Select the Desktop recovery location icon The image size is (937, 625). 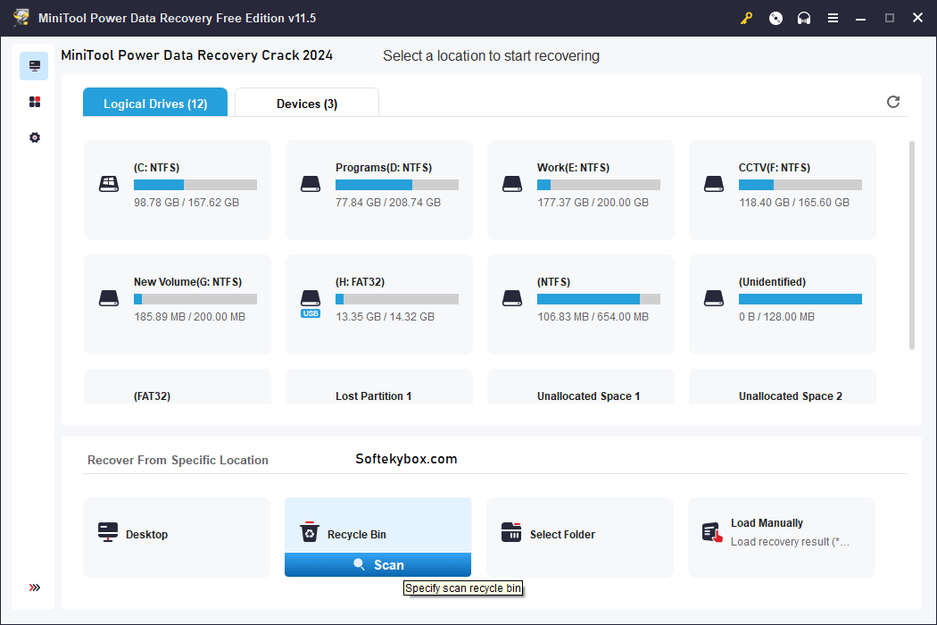[107, 533]
